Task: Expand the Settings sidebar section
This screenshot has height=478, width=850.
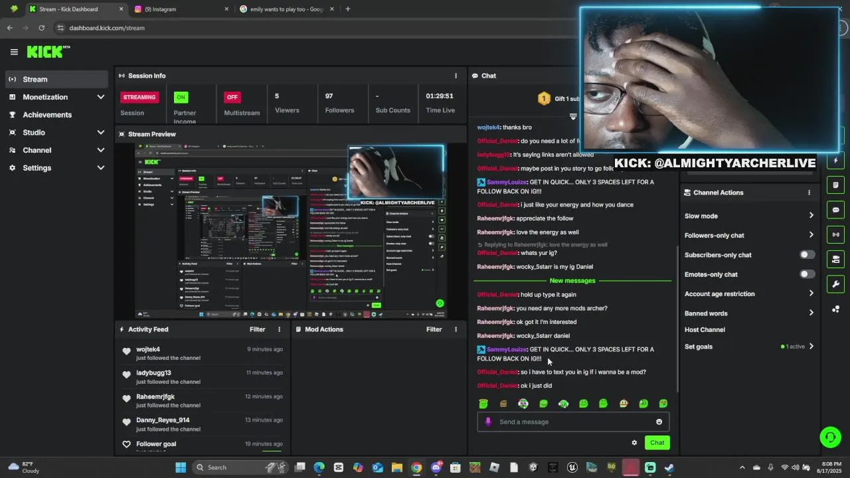Action: click(x=101, y=168)
